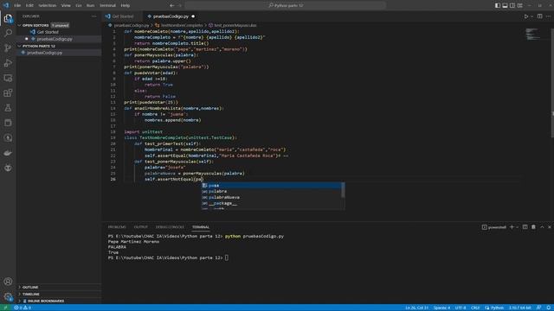Click the Python interpreter 64-bit version entry
The height and width of the screenshot is (311, 554).
520,308
